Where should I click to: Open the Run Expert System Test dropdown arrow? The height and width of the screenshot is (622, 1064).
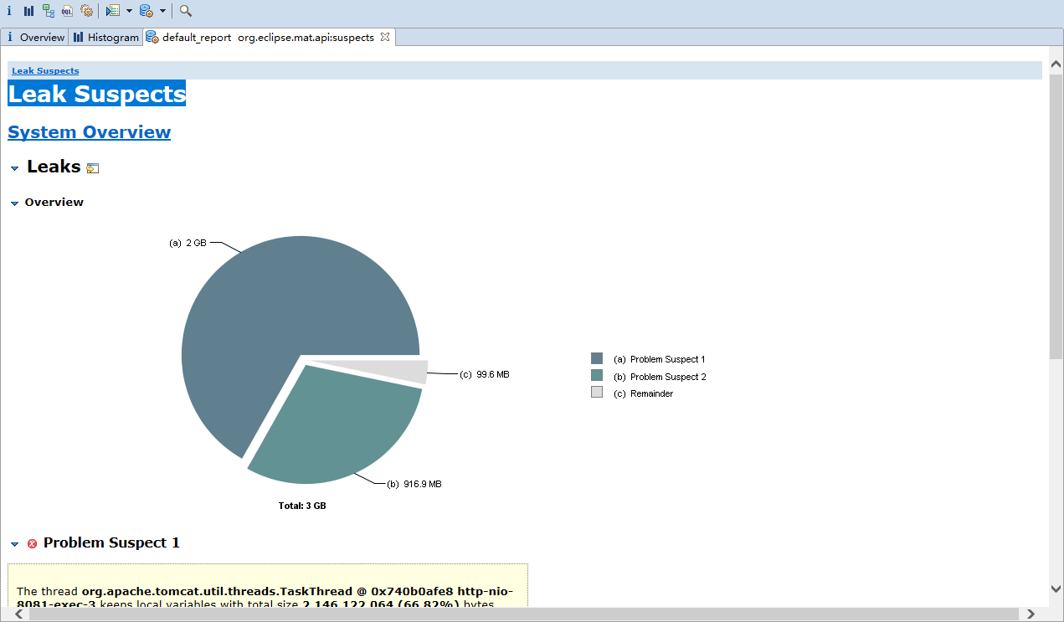pyautogui.click(x=129, y=11)
